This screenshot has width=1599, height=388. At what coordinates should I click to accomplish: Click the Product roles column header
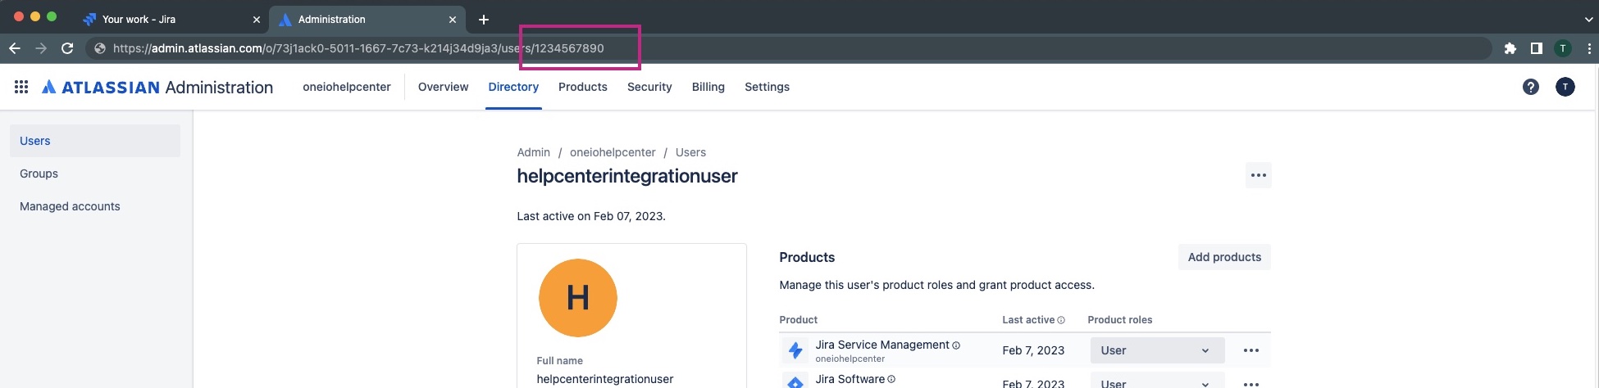click(1120, 320)
